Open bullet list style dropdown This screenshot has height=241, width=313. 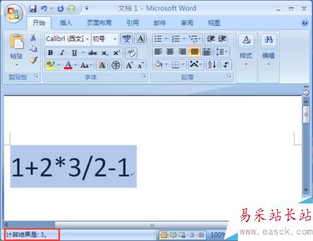[x=166, y=39]
